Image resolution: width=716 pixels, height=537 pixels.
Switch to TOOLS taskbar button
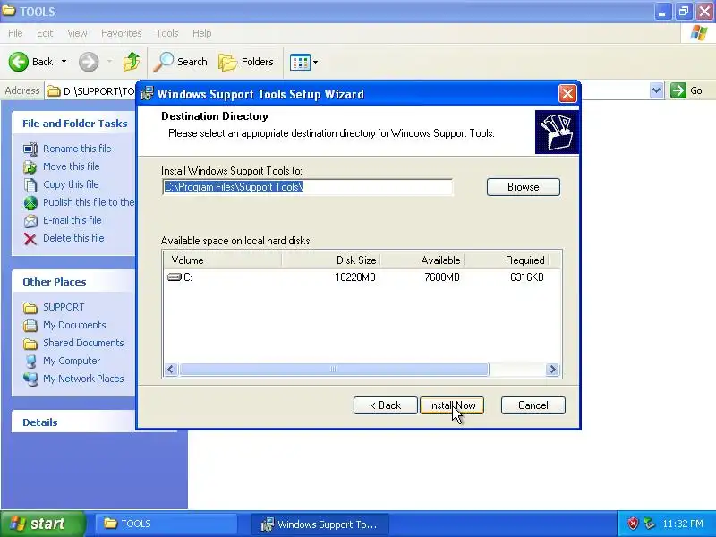coord(166,524)
